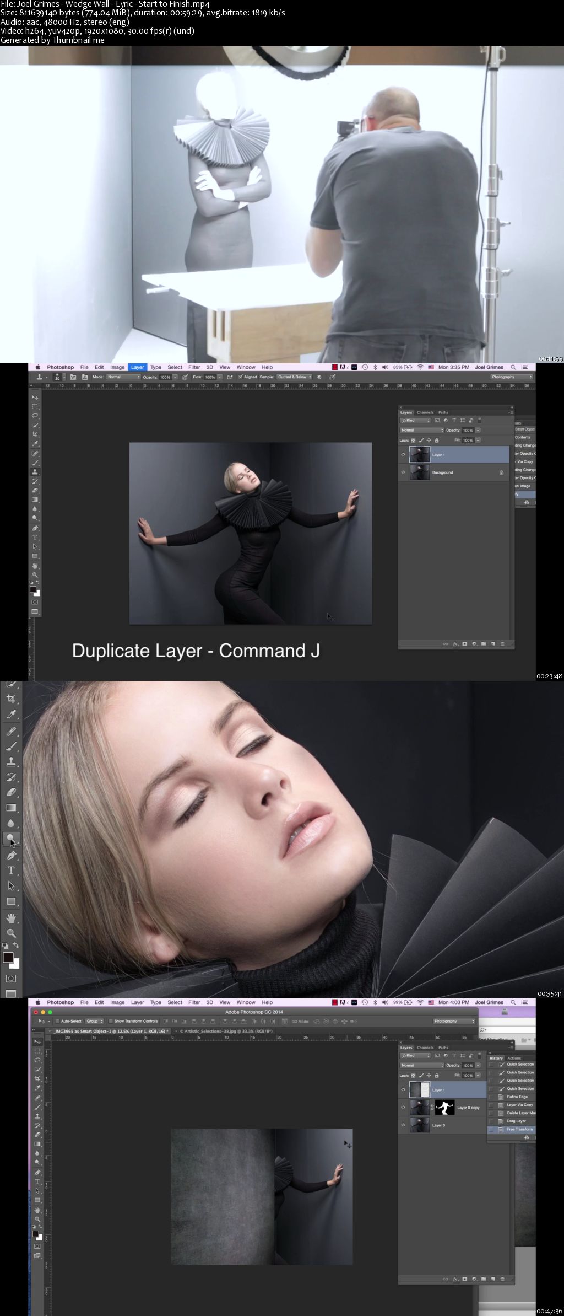The height and width of the screenshot is (1316, 564).
Task: Open the Sample 'Current & Below' dropdown
Action: pos(294,377)
